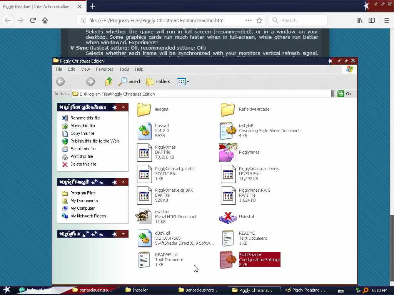Open a new browser tab
This screenshot has width=394, height=295.
(93, 6)
